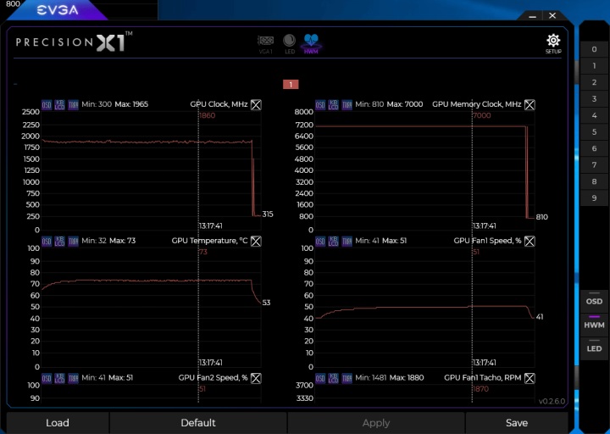Screen dimensions: 610x434
Task: Toggle tray icon for GPU Fan1 Tacho graph
Action: (x=347, y=378)
